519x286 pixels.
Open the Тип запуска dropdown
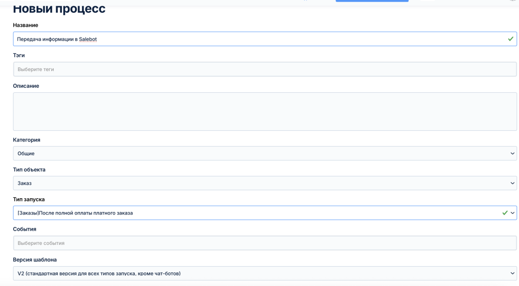[265, 213]
